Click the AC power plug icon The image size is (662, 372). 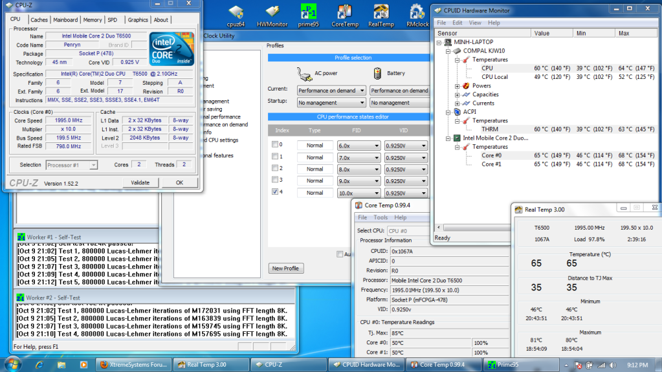[304, 74]
